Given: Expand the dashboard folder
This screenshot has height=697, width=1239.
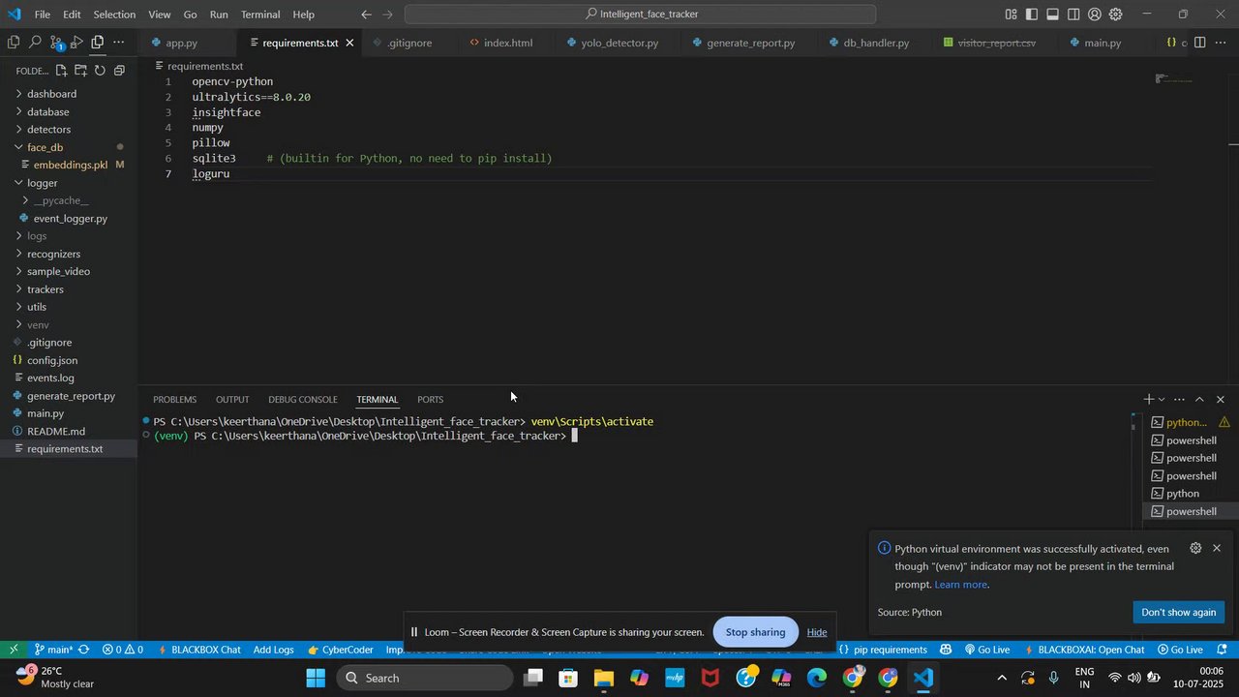Looking at the screenshot, I should (51, 94).
